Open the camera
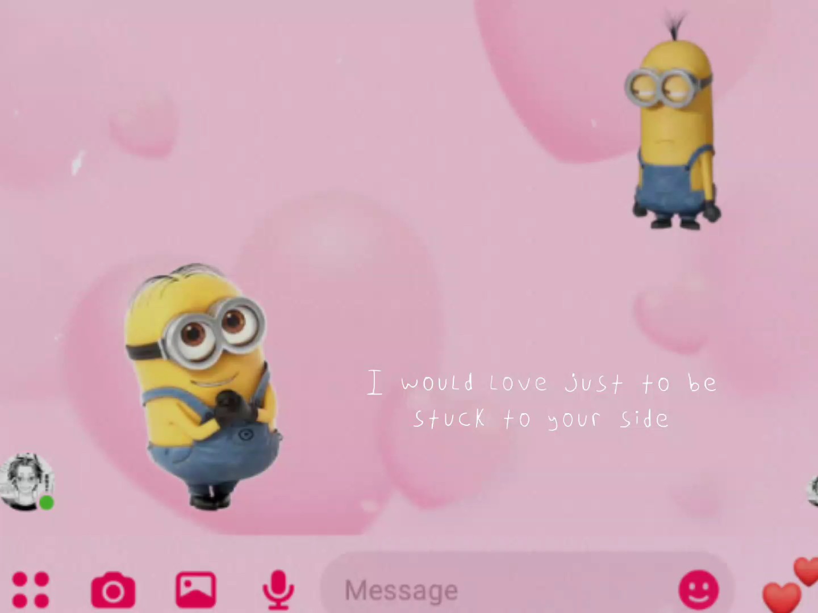Screen dimensions: 818x613 click(113, 590)
